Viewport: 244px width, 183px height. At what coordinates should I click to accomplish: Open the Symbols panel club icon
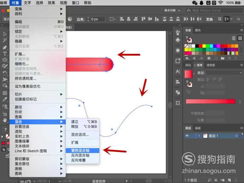[178, 40]
